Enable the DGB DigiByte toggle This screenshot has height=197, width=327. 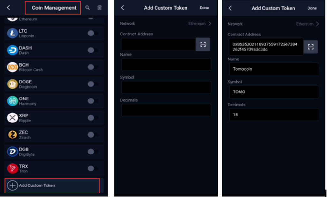coord(93,152)
